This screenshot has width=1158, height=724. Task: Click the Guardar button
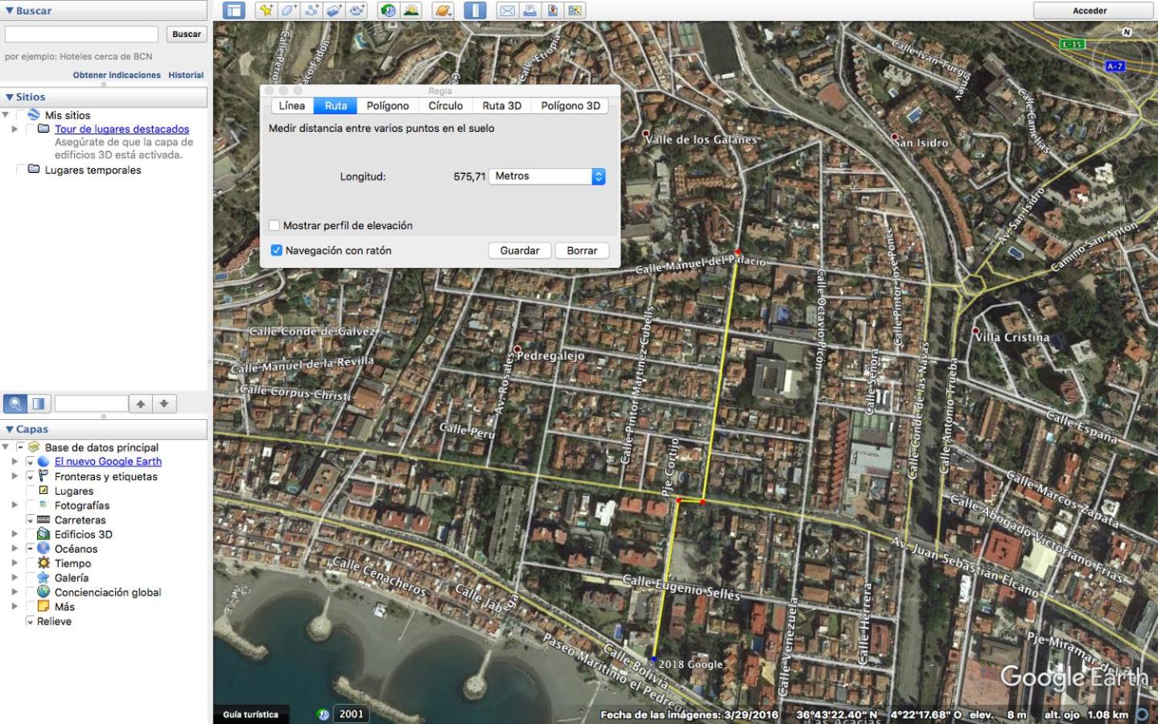pyautogui.click(x=520, y=250)
